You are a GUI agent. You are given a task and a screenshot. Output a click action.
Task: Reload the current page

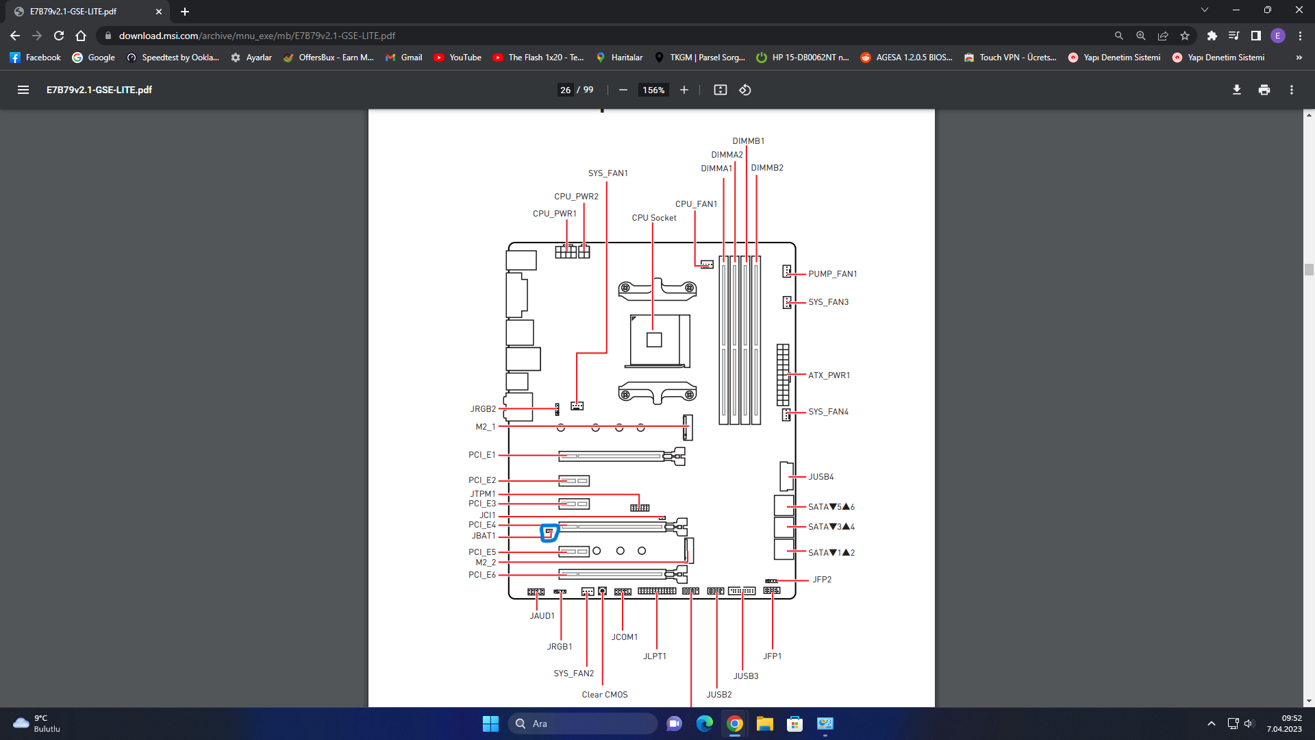click(x=59, y=36)
